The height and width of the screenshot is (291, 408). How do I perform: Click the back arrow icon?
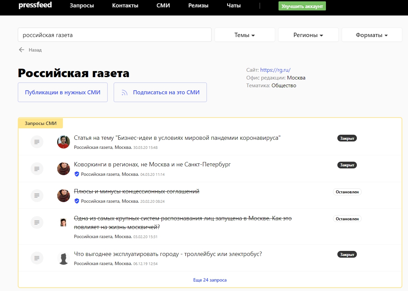22,50
